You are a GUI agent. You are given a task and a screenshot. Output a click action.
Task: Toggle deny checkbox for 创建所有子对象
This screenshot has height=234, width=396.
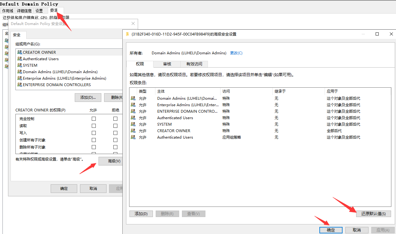115,140
